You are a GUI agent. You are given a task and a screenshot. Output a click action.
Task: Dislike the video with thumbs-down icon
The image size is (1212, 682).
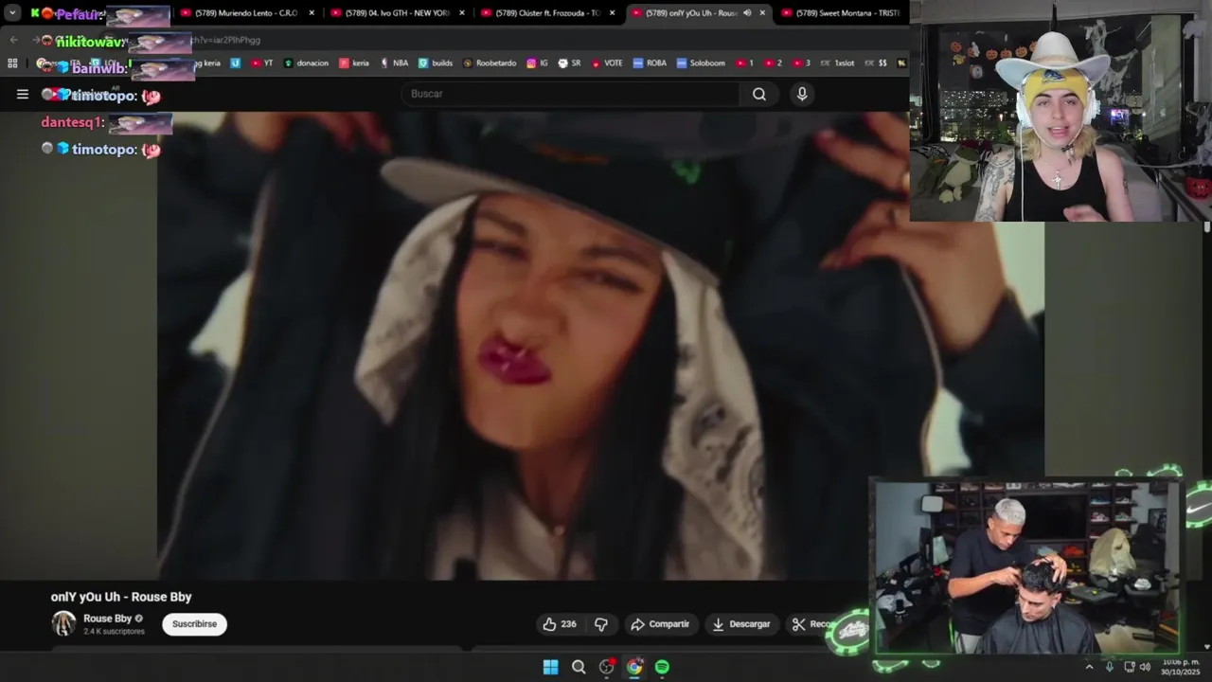coord(600,624)
